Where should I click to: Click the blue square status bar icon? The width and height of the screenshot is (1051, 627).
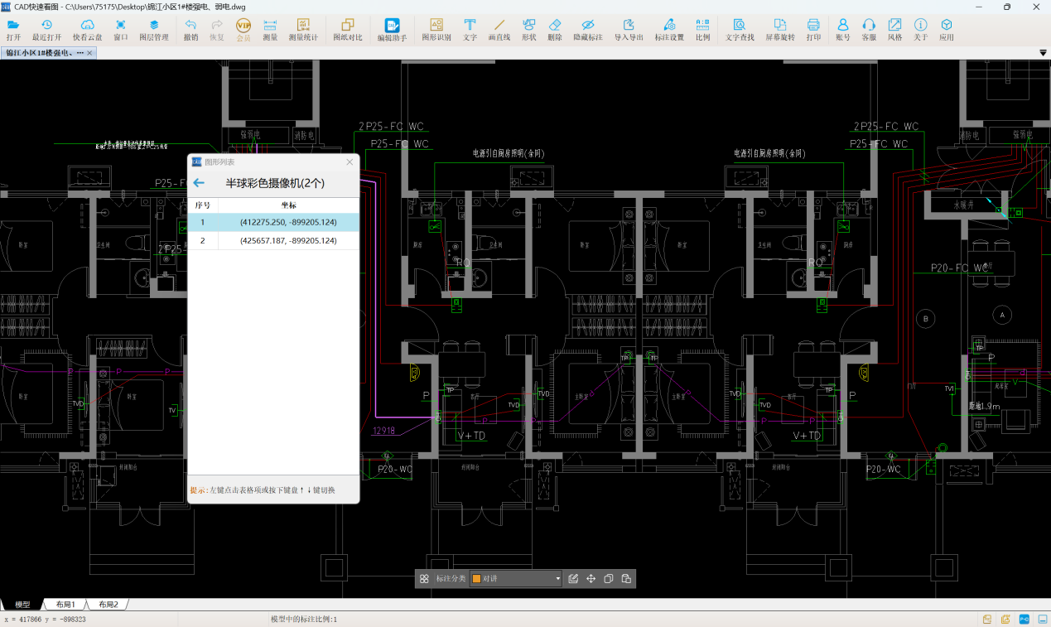(x=1024, y=619)
